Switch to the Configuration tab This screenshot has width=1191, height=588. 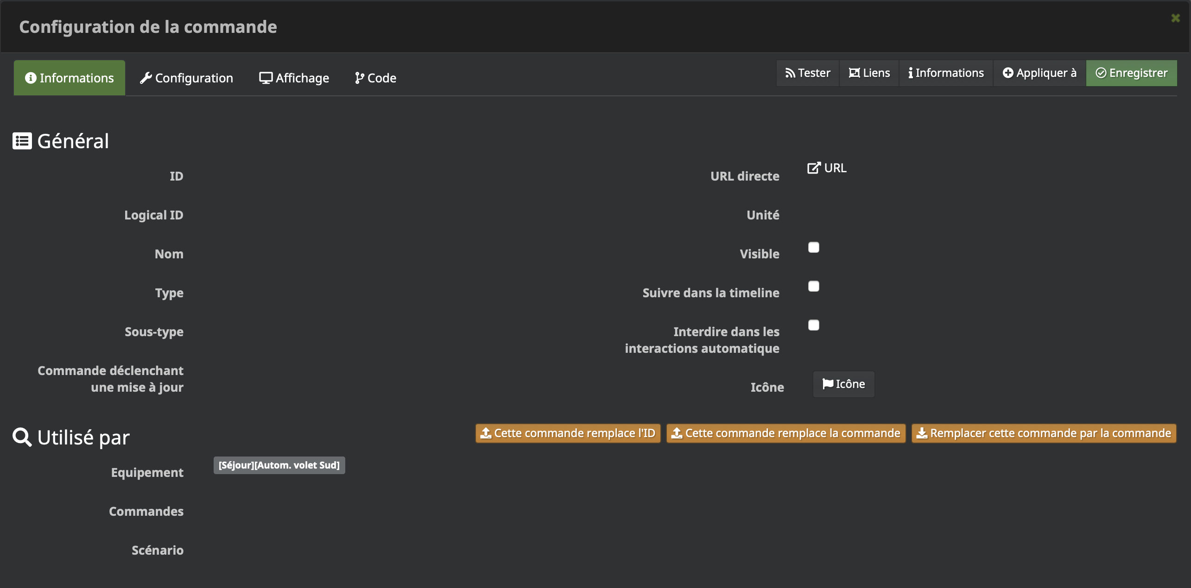(186, 78)
